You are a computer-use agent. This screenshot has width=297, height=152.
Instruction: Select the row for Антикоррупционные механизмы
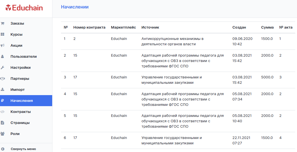click(178, 41)
